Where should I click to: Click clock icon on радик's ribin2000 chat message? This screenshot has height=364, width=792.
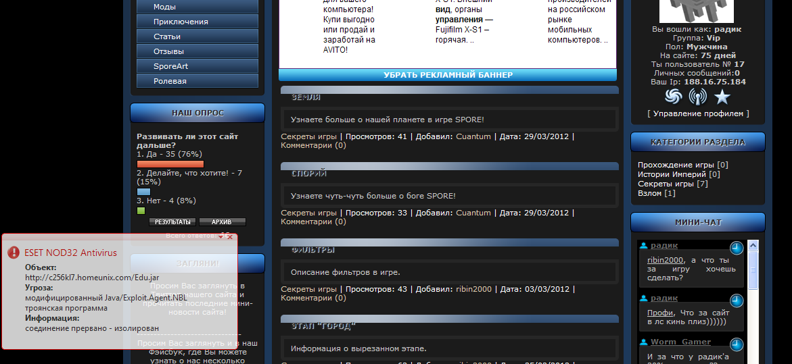coord(737,248)
